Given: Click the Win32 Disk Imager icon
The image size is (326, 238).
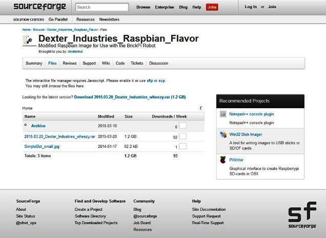Looking at the screenshot, I should pyautogui.click(x=223, y=134).
